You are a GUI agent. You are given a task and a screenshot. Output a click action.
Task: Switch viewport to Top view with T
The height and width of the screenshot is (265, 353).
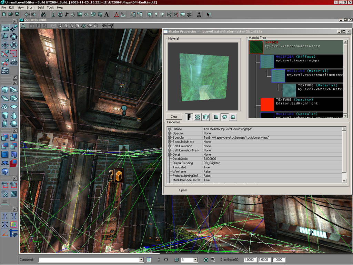click(32, 26)
